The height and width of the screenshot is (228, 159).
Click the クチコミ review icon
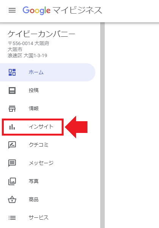tap(12, 145)
